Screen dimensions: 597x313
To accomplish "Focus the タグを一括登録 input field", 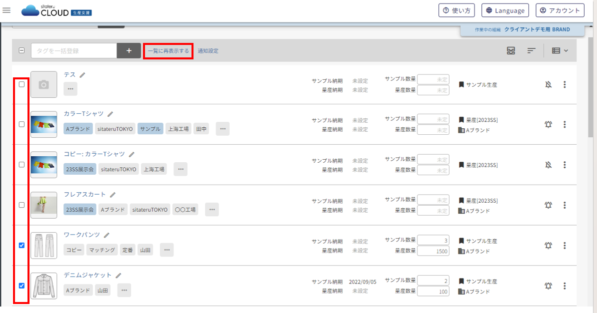I will 74,50.
